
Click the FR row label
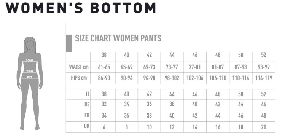click(87, 115)
